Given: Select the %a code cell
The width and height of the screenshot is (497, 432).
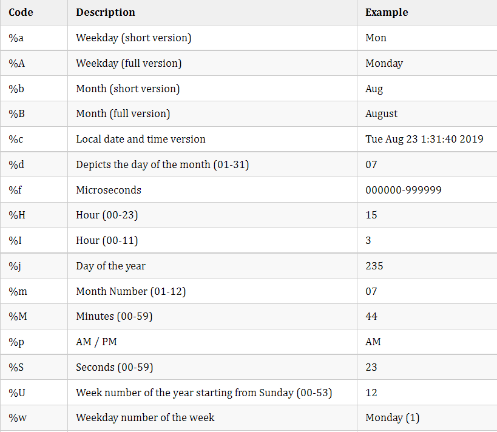Looking at the screenshot, I should pyautogui.click(x=16, y=38).
